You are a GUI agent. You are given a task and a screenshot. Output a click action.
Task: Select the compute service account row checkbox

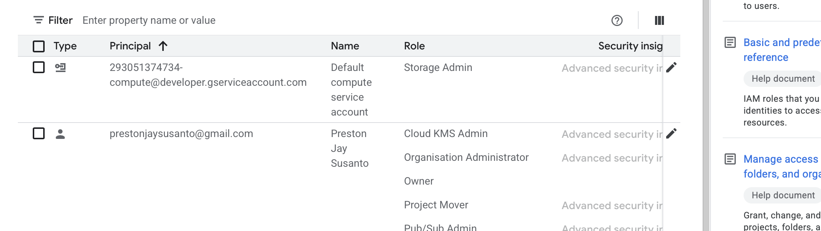click(x=39, y=68)
